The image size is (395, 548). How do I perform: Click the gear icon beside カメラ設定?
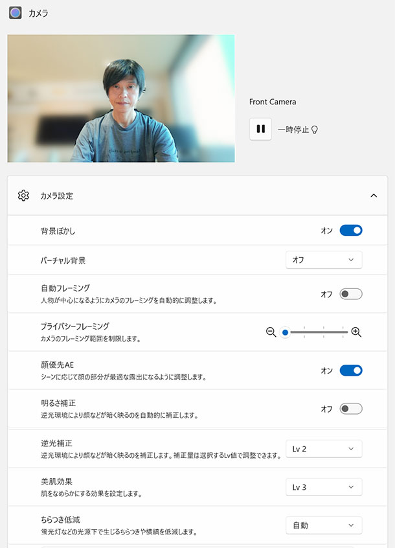[23, 196]
